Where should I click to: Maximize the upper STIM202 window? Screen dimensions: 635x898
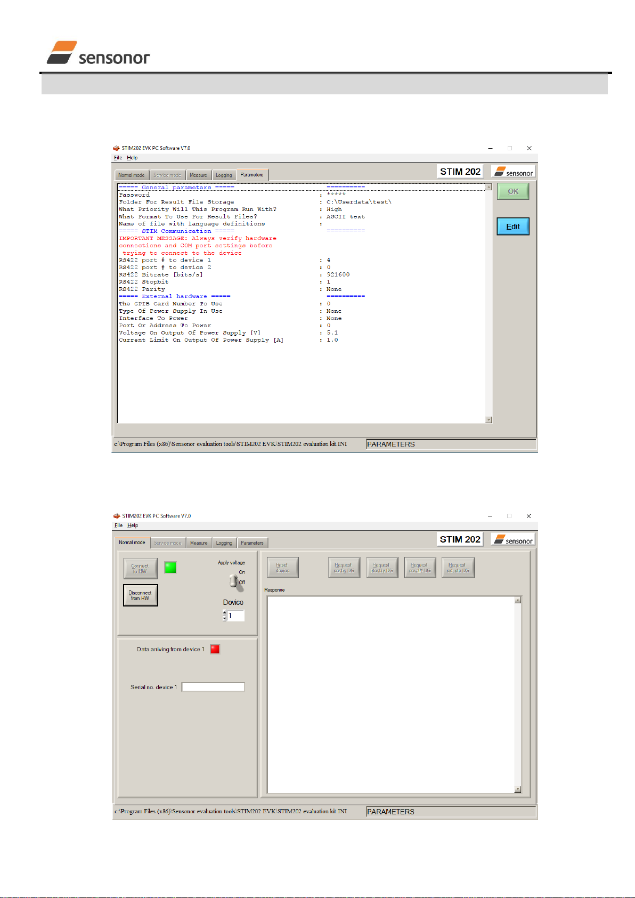(x=509, y=148)
